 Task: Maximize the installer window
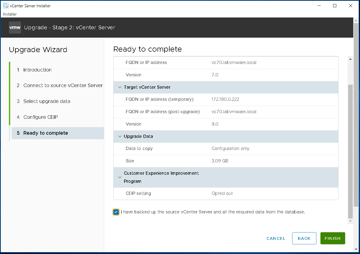coord(335,6)
